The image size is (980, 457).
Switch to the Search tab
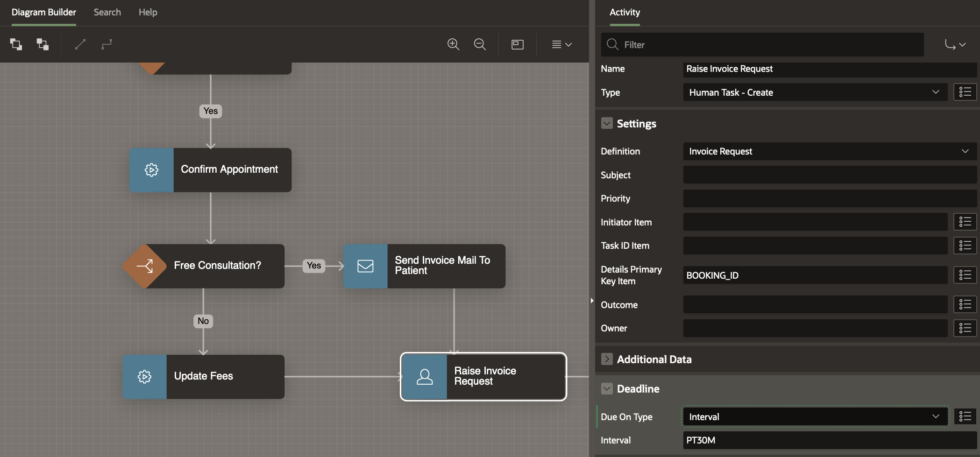[x=107, y=13]
